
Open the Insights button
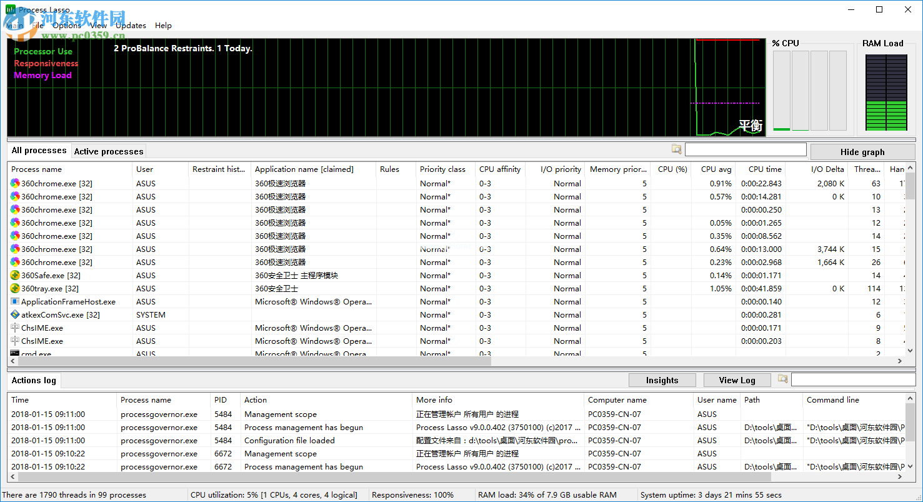[x=662, y=380]
